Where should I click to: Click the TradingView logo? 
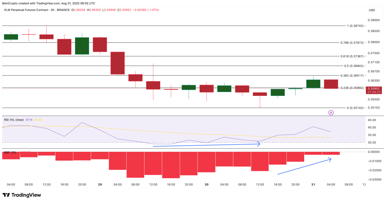click(22, 195)
